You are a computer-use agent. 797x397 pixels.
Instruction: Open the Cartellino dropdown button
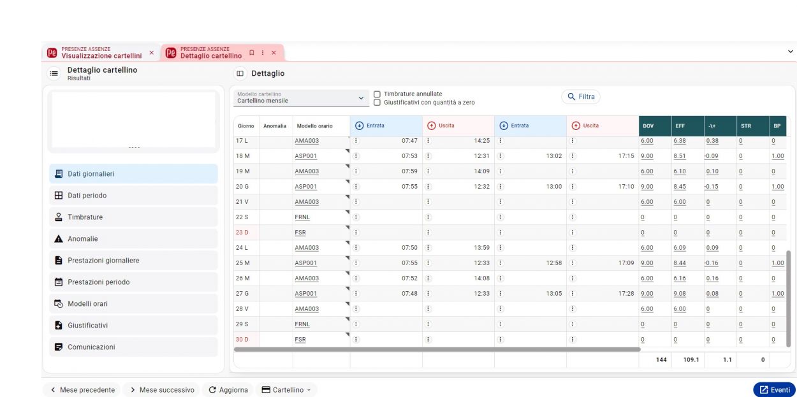[286, 390]
